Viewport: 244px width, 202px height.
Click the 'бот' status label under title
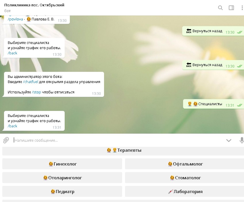click(x=7, y=11)
